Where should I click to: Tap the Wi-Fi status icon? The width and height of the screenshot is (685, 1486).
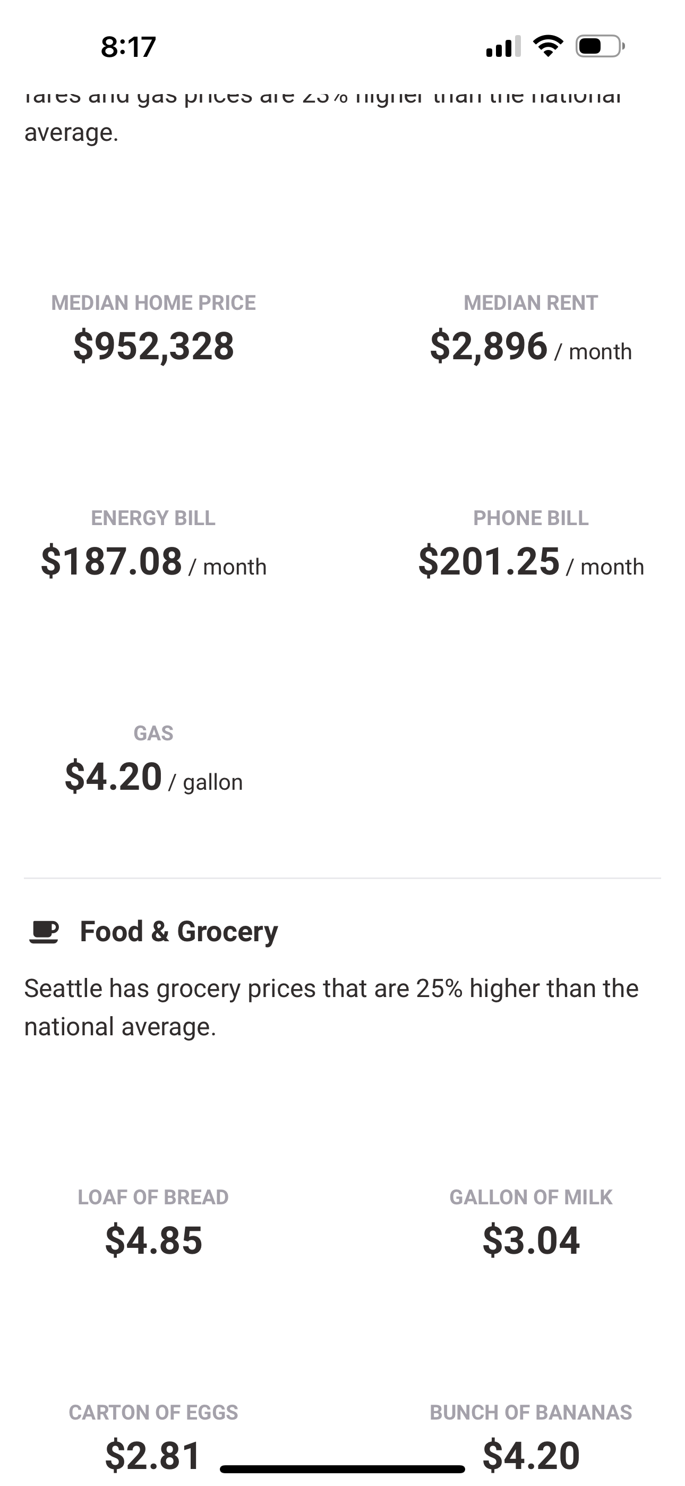pos(548,46)
